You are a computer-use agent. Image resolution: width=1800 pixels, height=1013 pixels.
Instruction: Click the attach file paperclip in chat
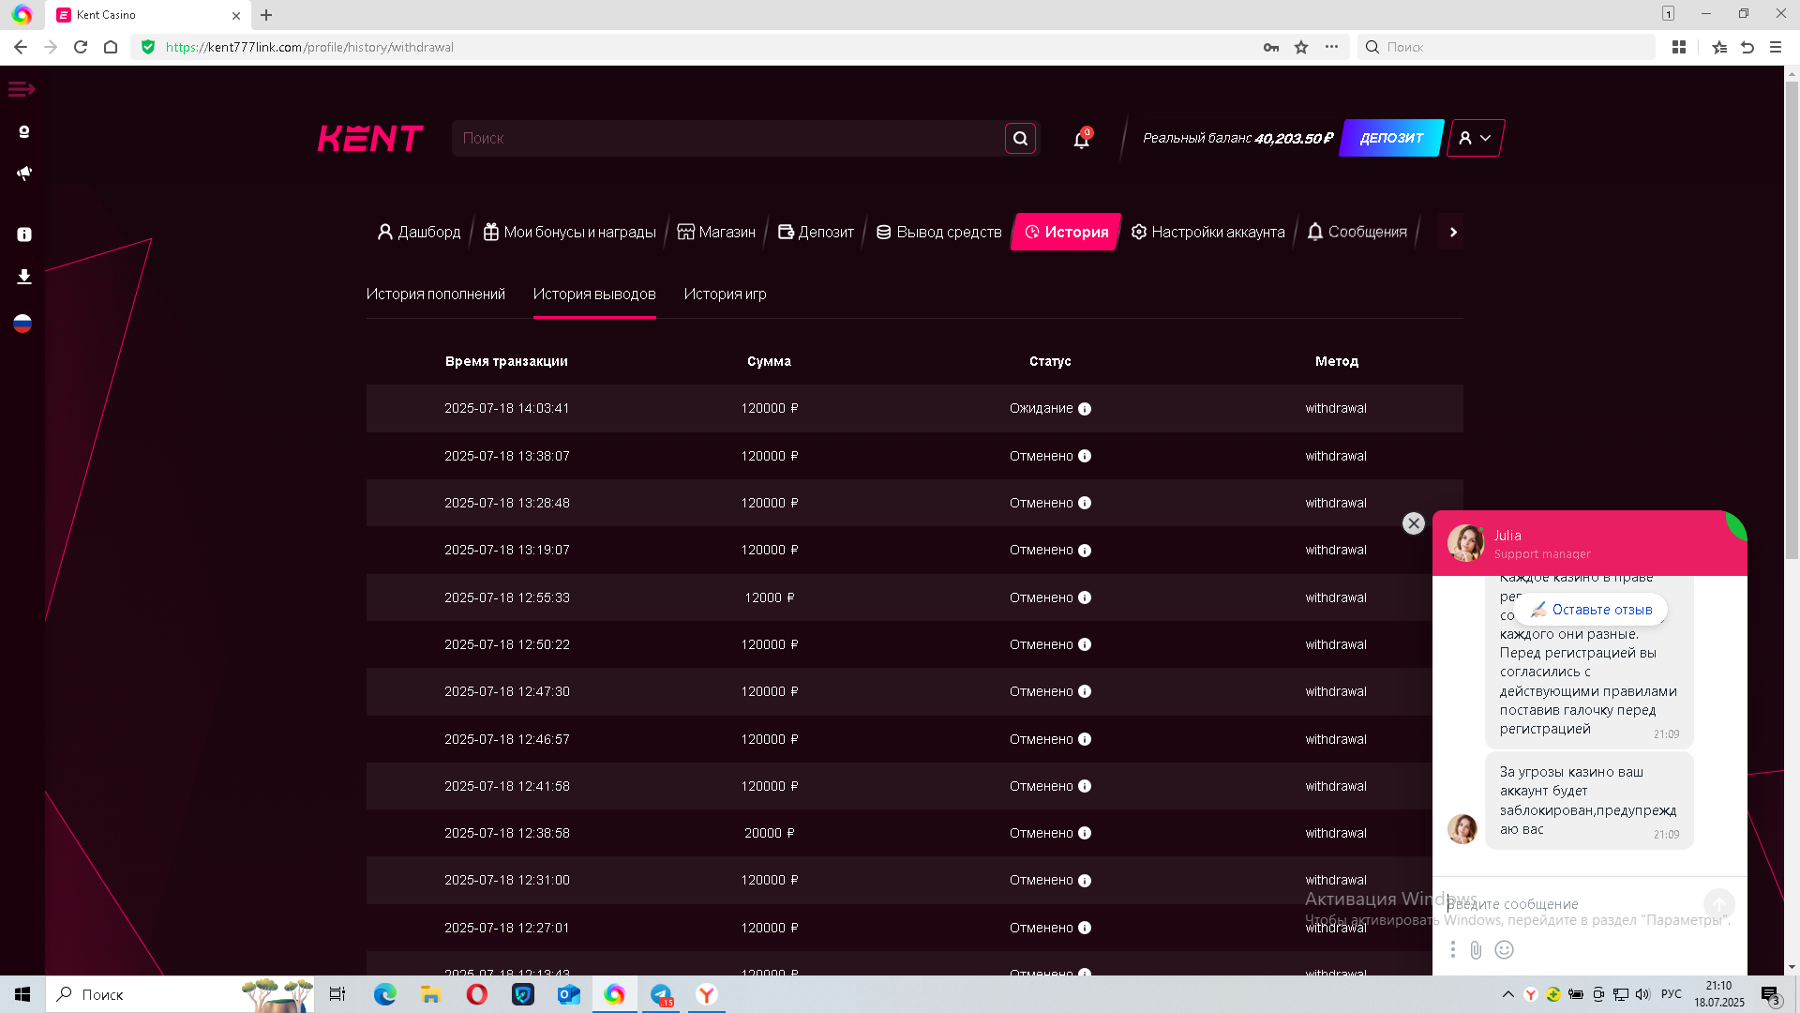tap(1476, 950)
